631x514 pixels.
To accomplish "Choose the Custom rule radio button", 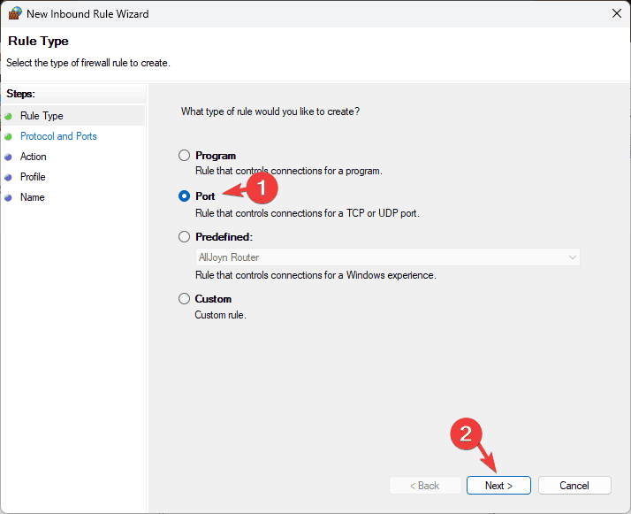I will 184,299.
